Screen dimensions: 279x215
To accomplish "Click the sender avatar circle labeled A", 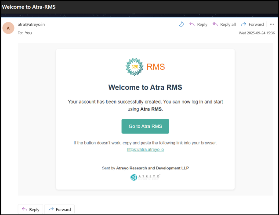I will 8,28.
